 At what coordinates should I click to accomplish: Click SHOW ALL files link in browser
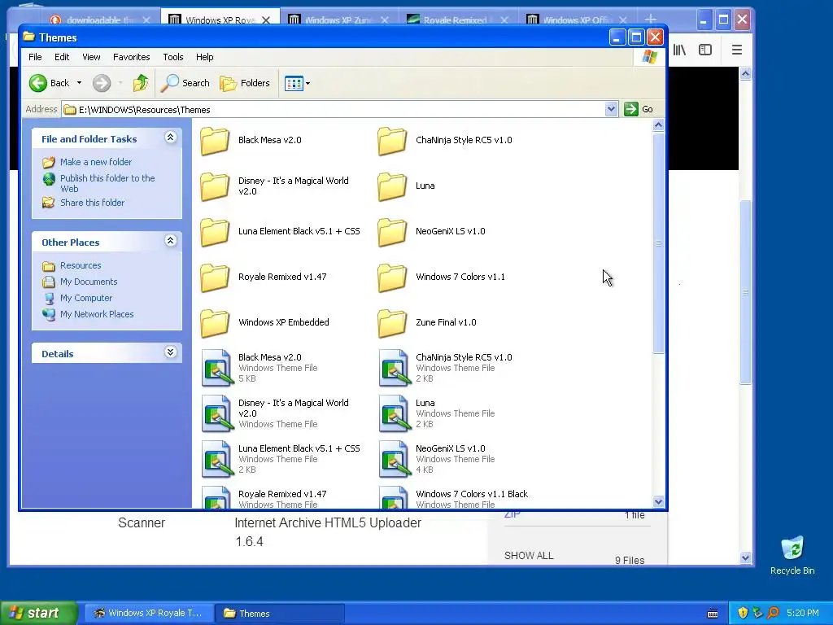529,555
